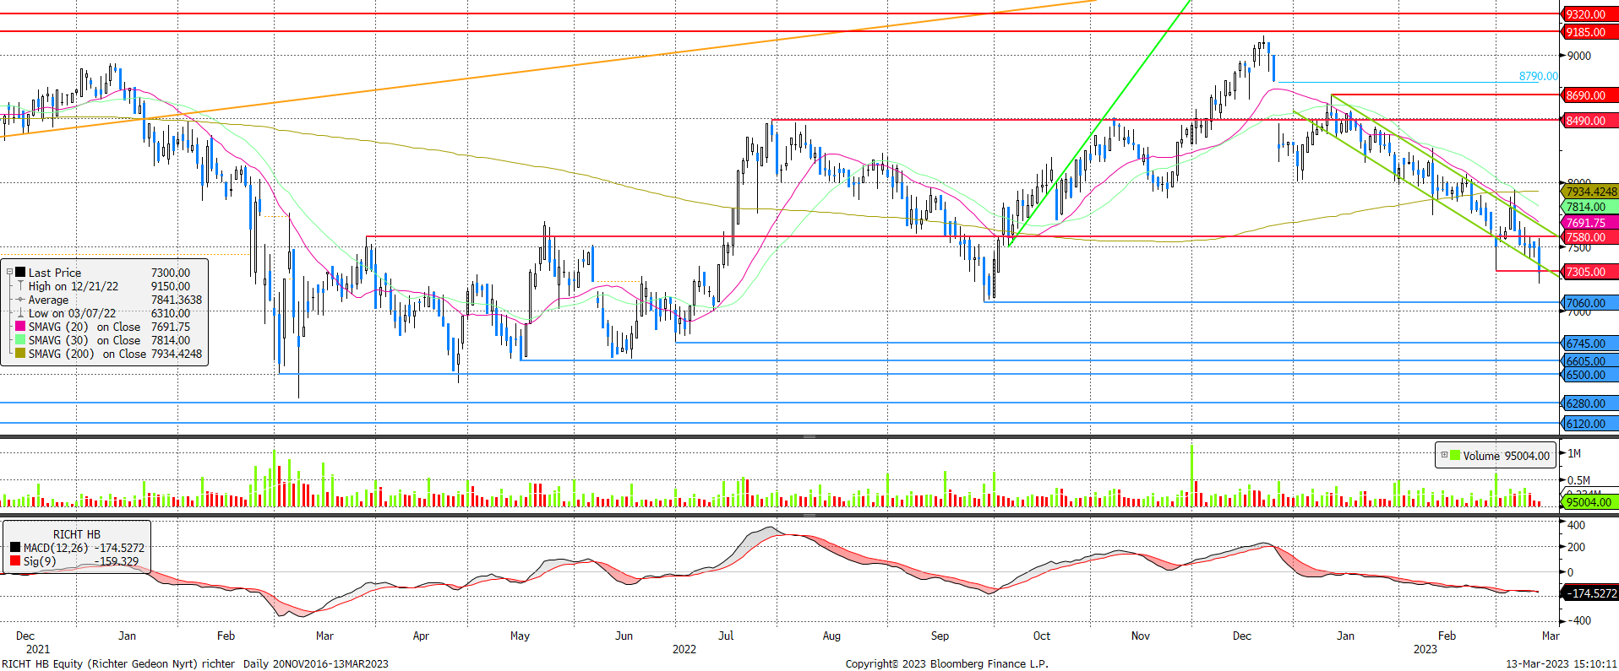The image size is (1619, 671).
Task: Click the Low marker icon in legend
Action: pyautogui.click(x=20, y=312)
